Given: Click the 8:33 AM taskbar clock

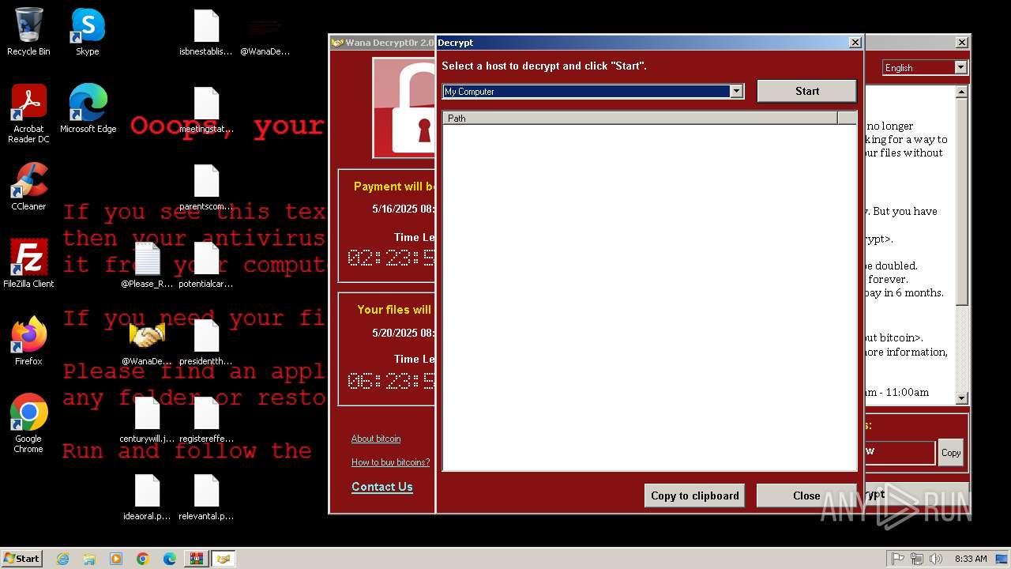Looking at the screenshot, I should click(971, 559).
